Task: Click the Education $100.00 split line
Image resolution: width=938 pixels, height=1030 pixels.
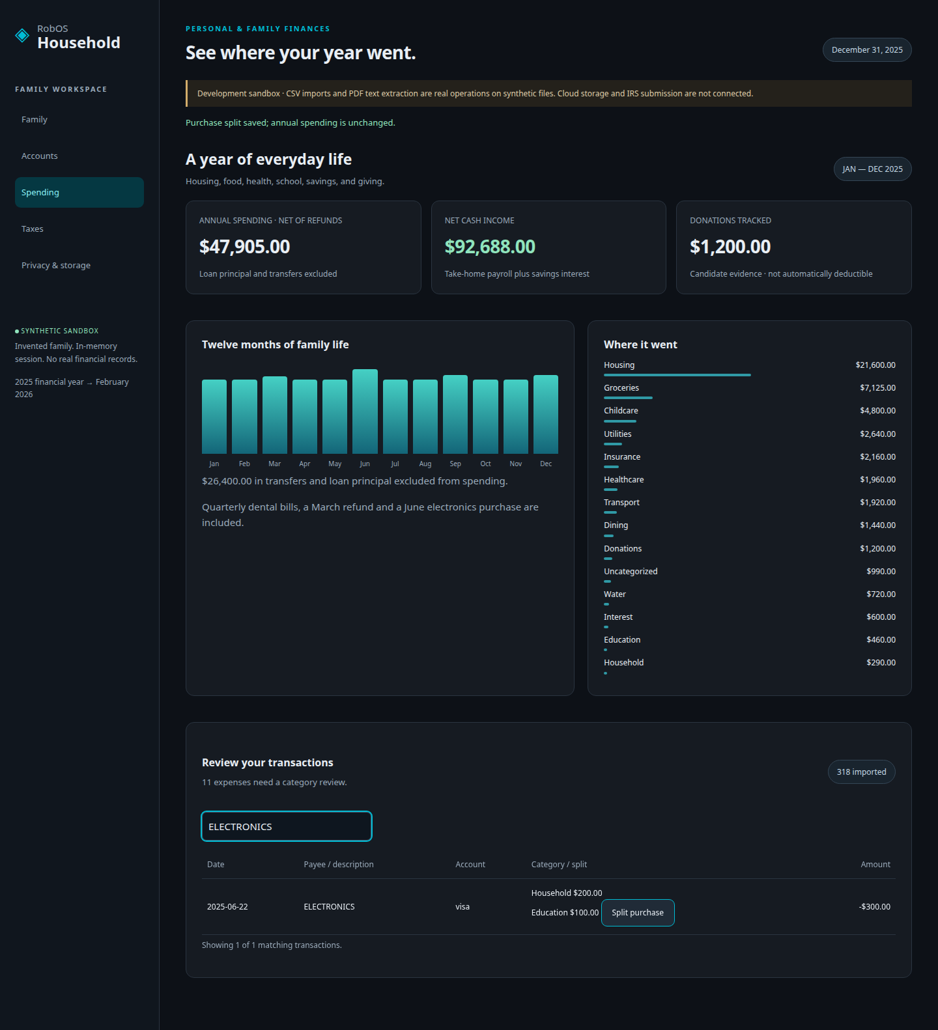Action: tap(565, 913)
